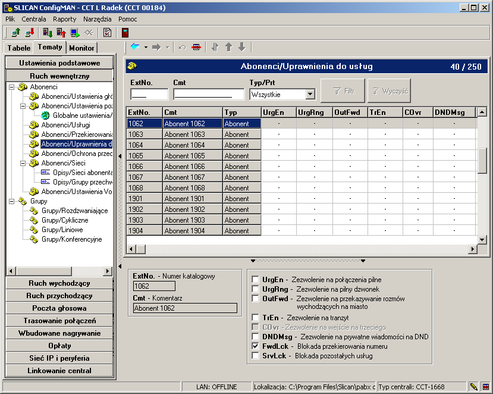493x394 pixels.
Task: Click the computer with green up arrow toolbar icon
Action: (x=15, y=32)
